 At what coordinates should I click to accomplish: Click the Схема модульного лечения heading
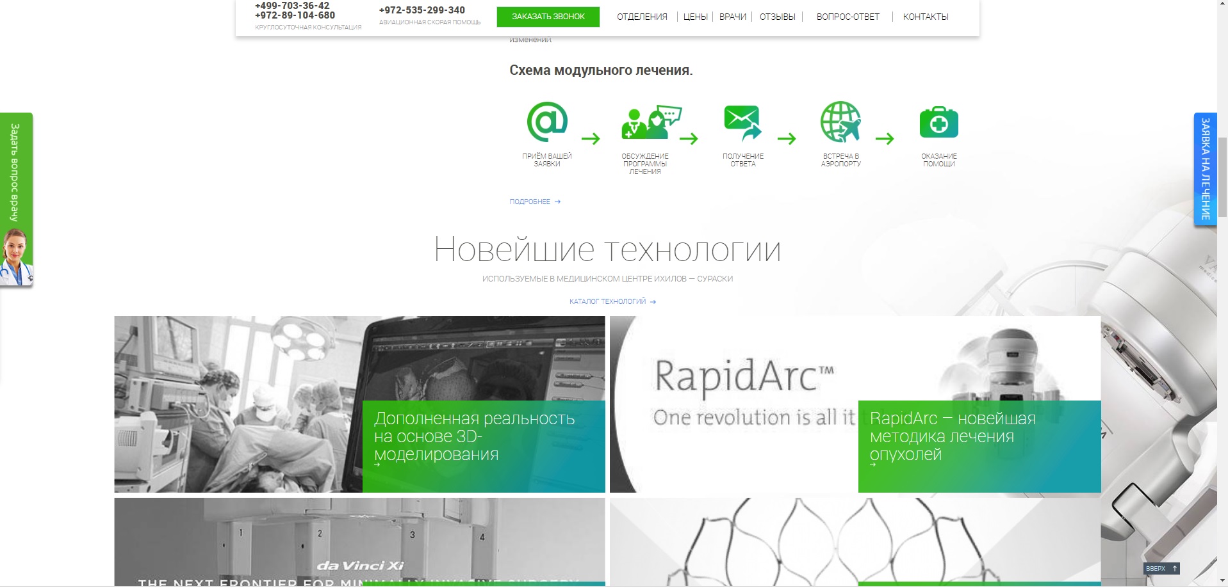coord(601,70)
